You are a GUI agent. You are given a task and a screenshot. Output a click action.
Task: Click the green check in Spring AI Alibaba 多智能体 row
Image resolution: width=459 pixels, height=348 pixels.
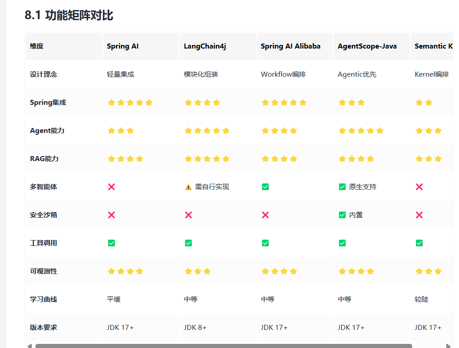[266, 187]
